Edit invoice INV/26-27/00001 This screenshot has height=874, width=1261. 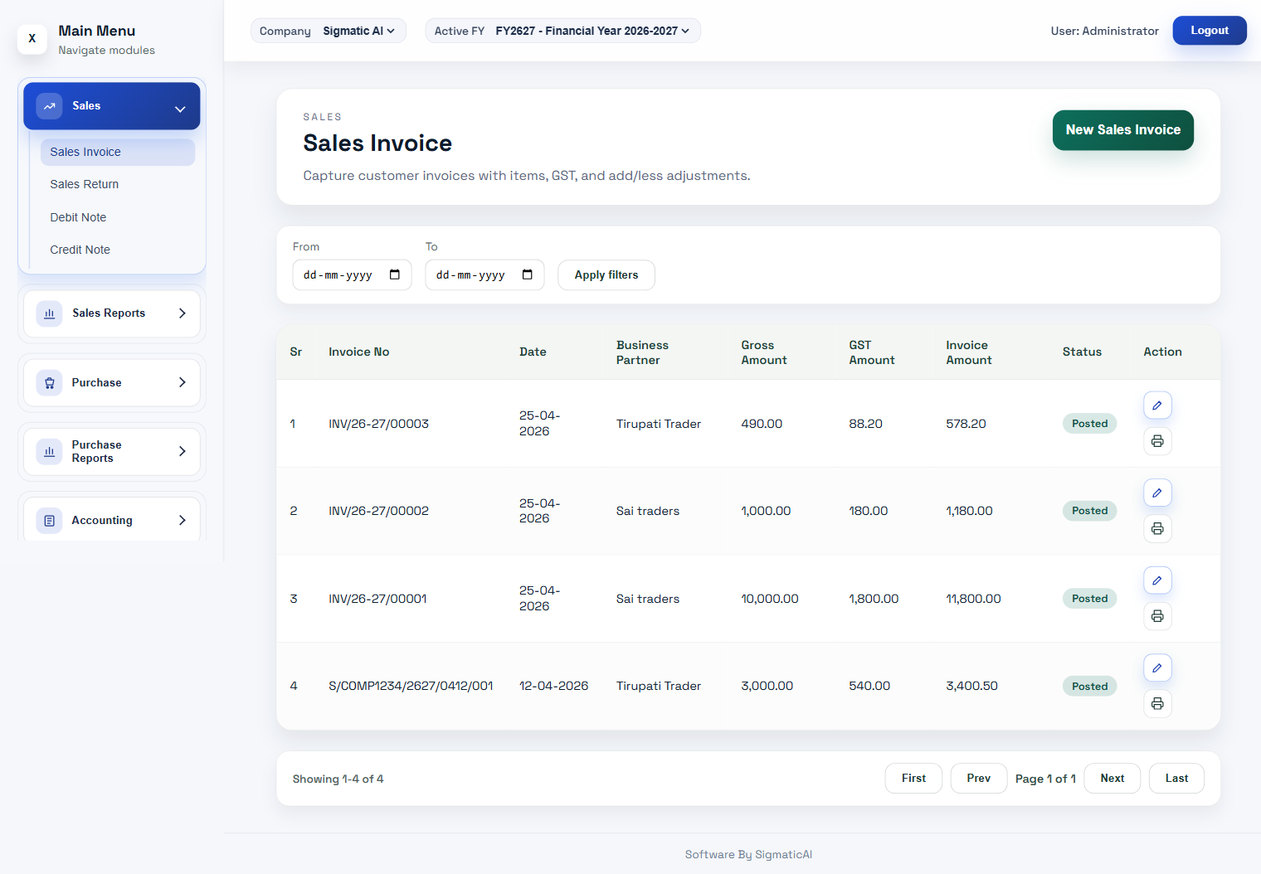tap(1157, 580)
